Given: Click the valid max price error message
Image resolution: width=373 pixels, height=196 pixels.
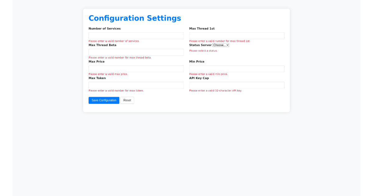Looking at the screenshot, I should pos(108,74).
